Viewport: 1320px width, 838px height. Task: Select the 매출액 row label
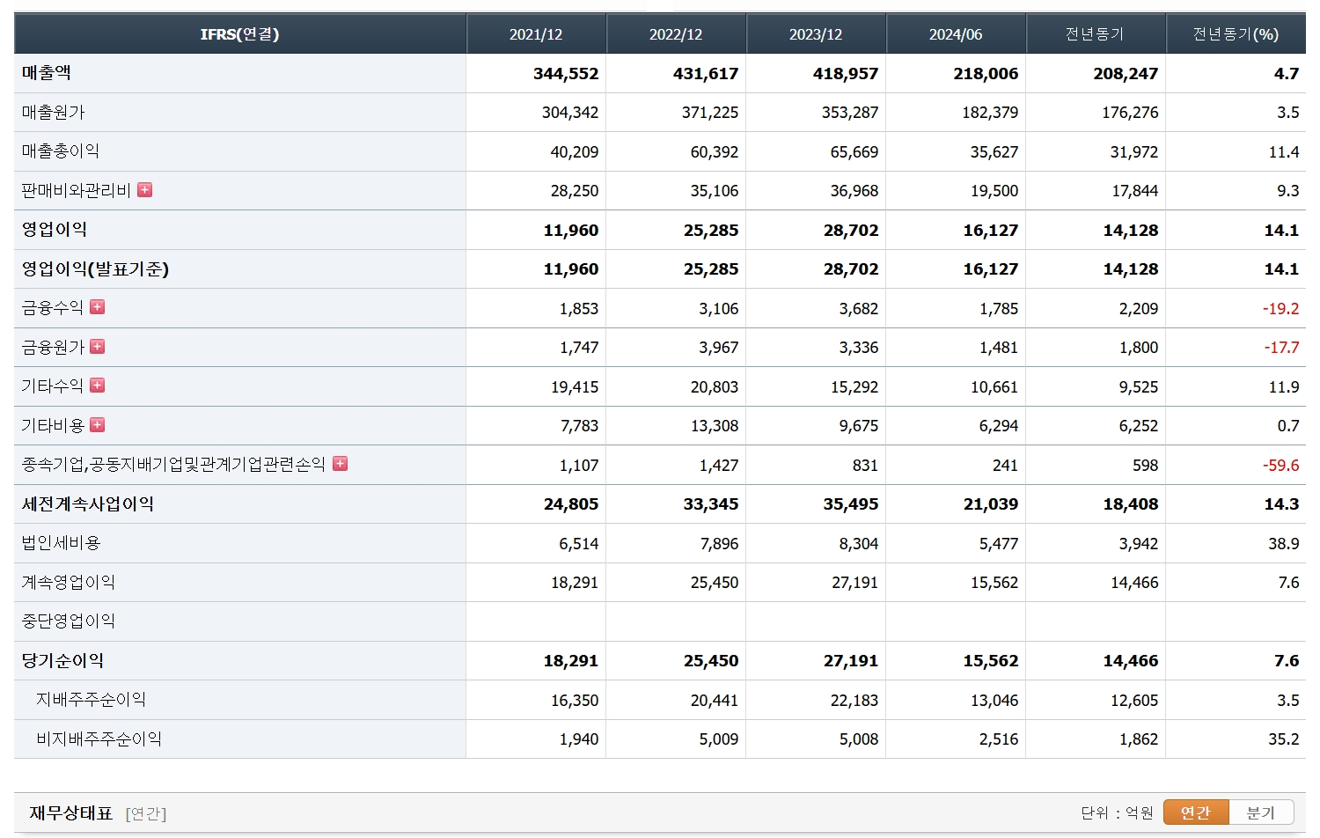(x=47, y=73)
